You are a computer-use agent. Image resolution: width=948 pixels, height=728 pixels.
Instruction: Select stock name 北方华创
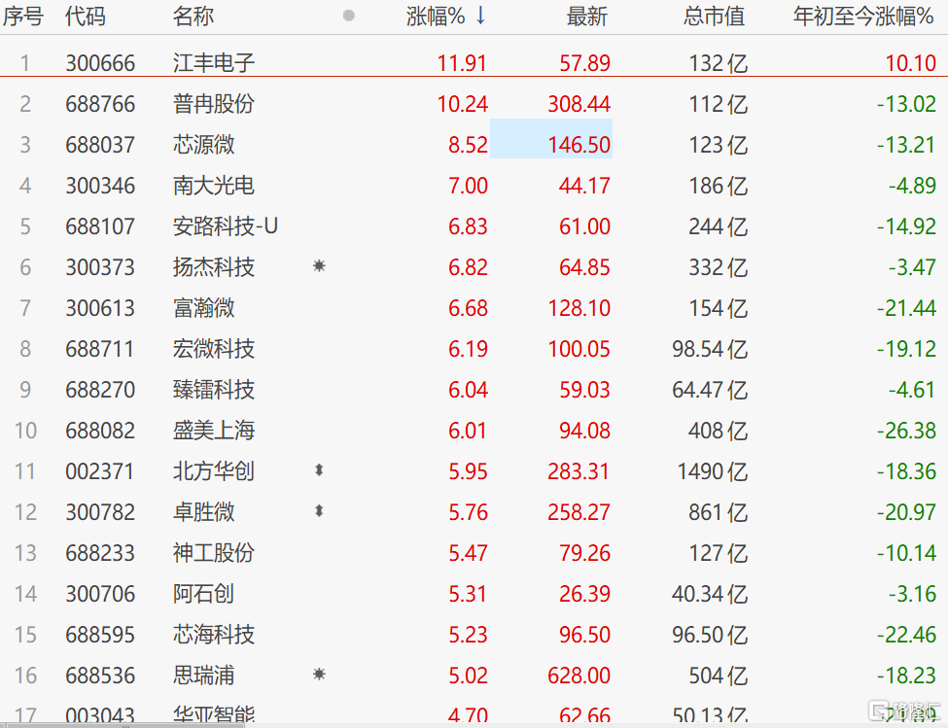(x=214, y=471)
